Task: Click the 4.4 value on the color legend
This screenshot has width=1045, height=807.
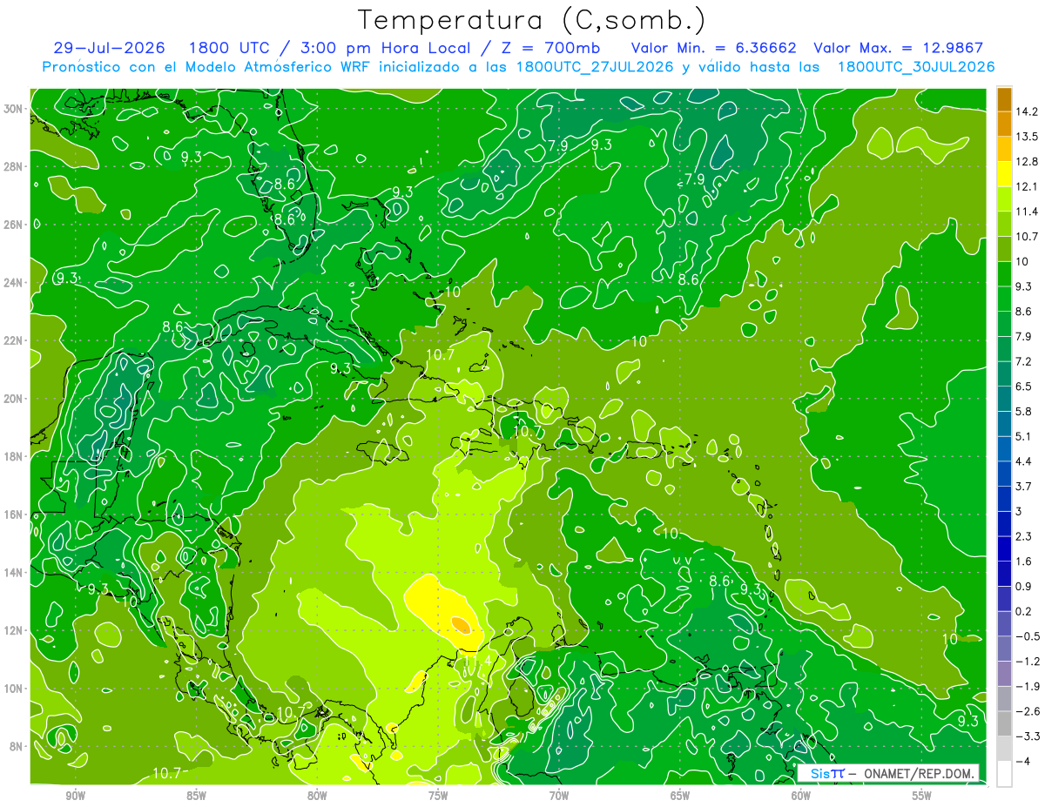Action: click(1023, 461)
